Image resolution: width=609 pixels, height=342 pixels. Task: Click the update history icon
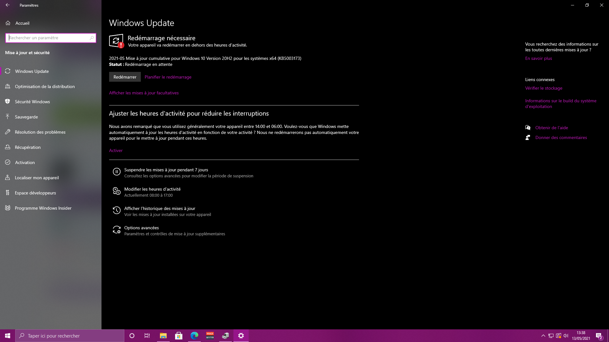click(x=117, y=210)
